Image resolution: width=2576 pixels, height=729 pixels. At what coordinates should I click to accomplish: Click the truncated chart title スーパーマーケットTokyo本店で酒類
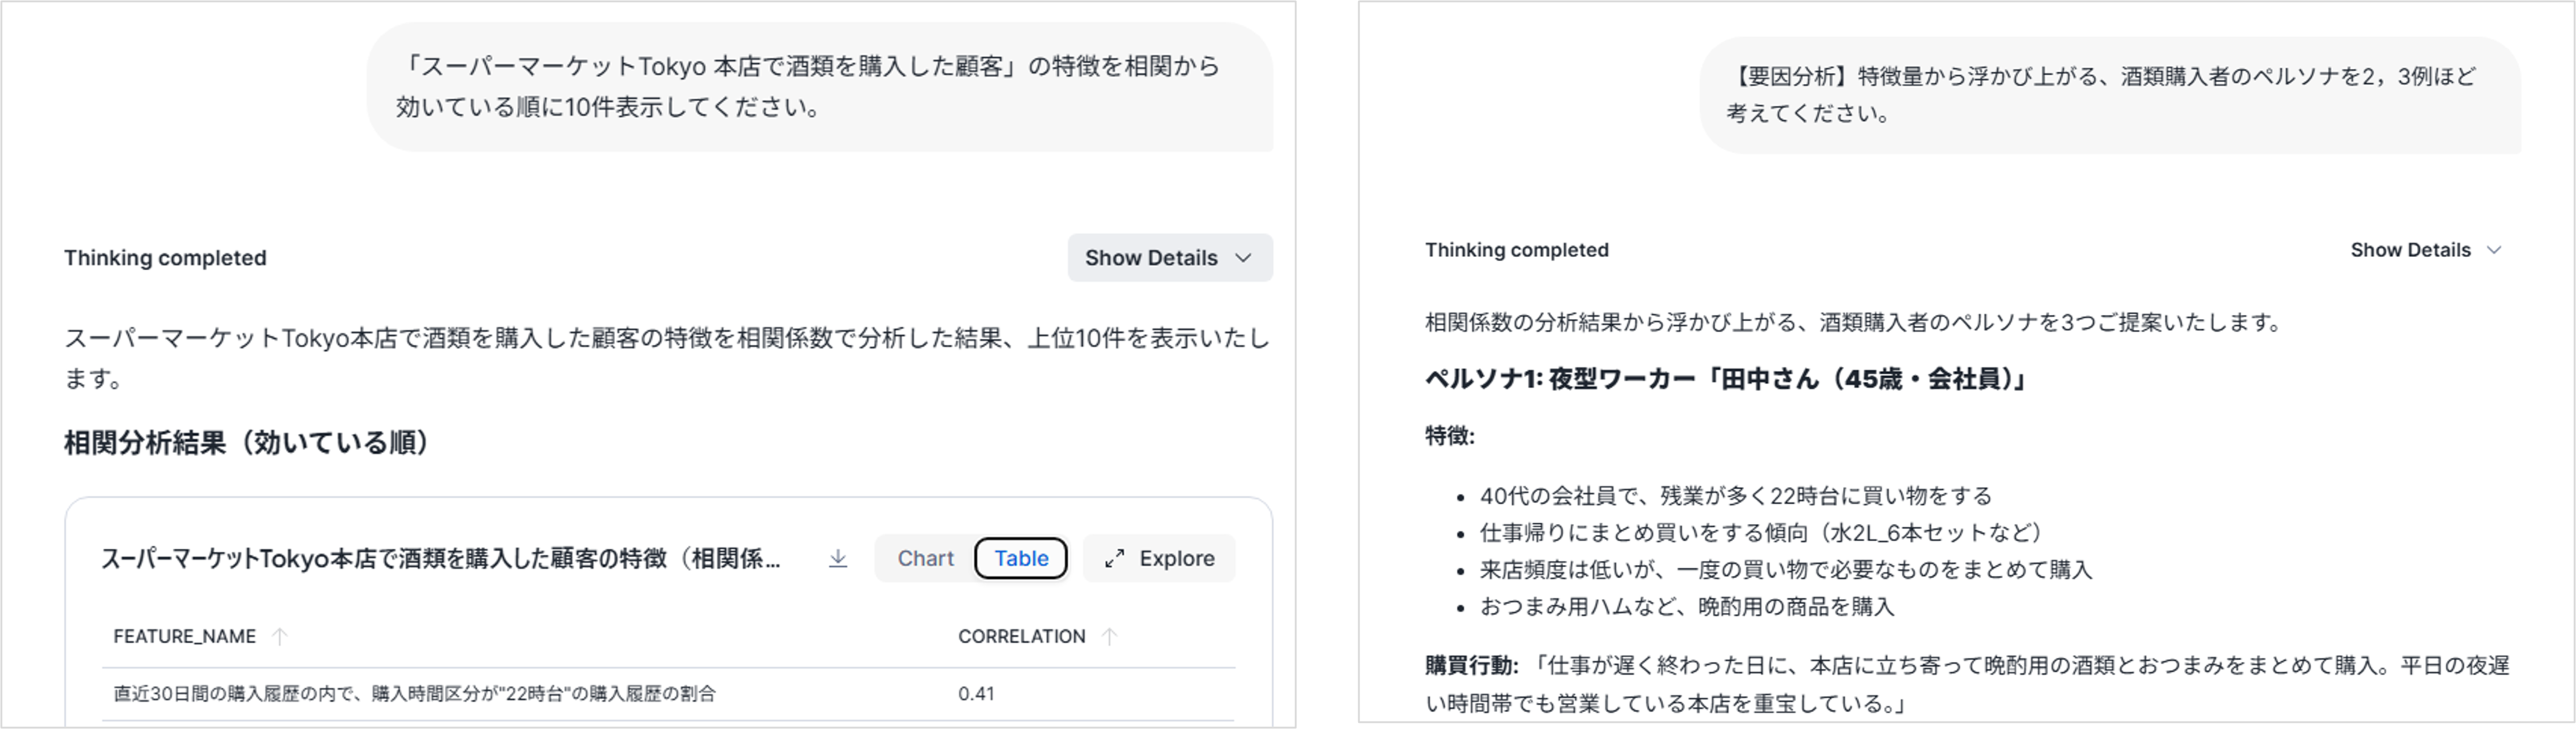click(440, 558)
